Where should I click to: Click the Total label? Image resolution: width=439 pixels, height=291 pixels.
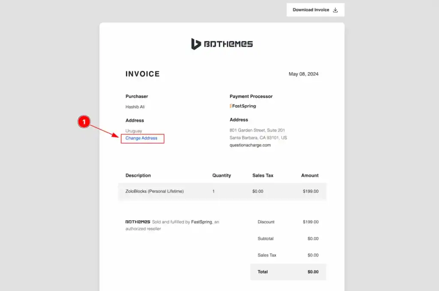click(263, 272)
